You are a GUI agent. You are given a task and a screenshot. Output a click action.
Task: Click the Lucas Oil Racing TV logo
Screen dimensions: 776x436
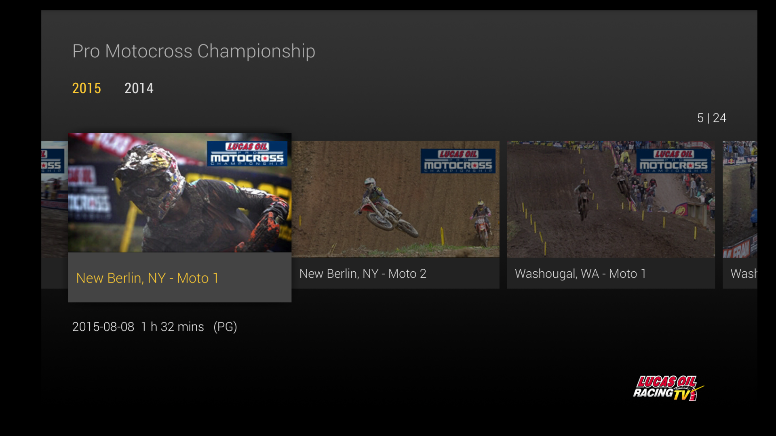pyautogui.click(x=668, y=388)
